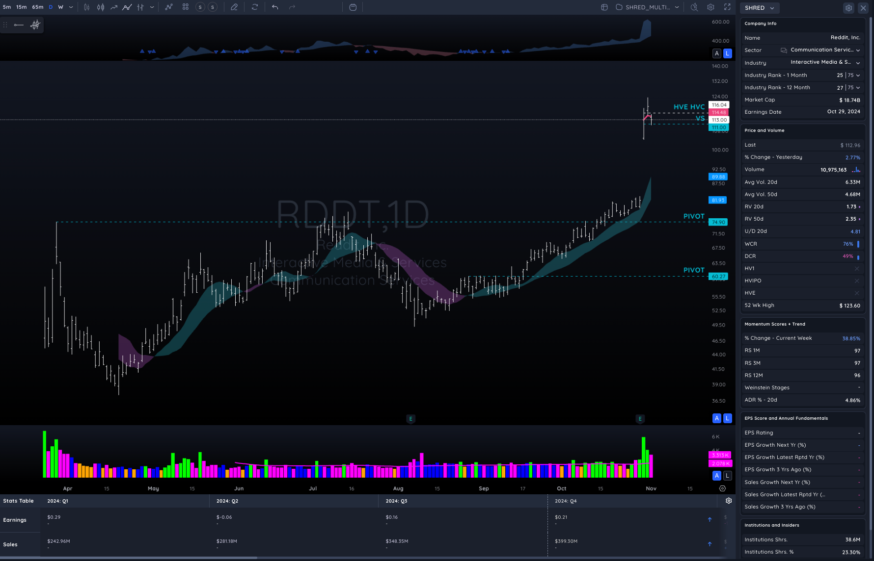Switch to the 15m timeframe
874x561 pixels.
coord(22,7)
